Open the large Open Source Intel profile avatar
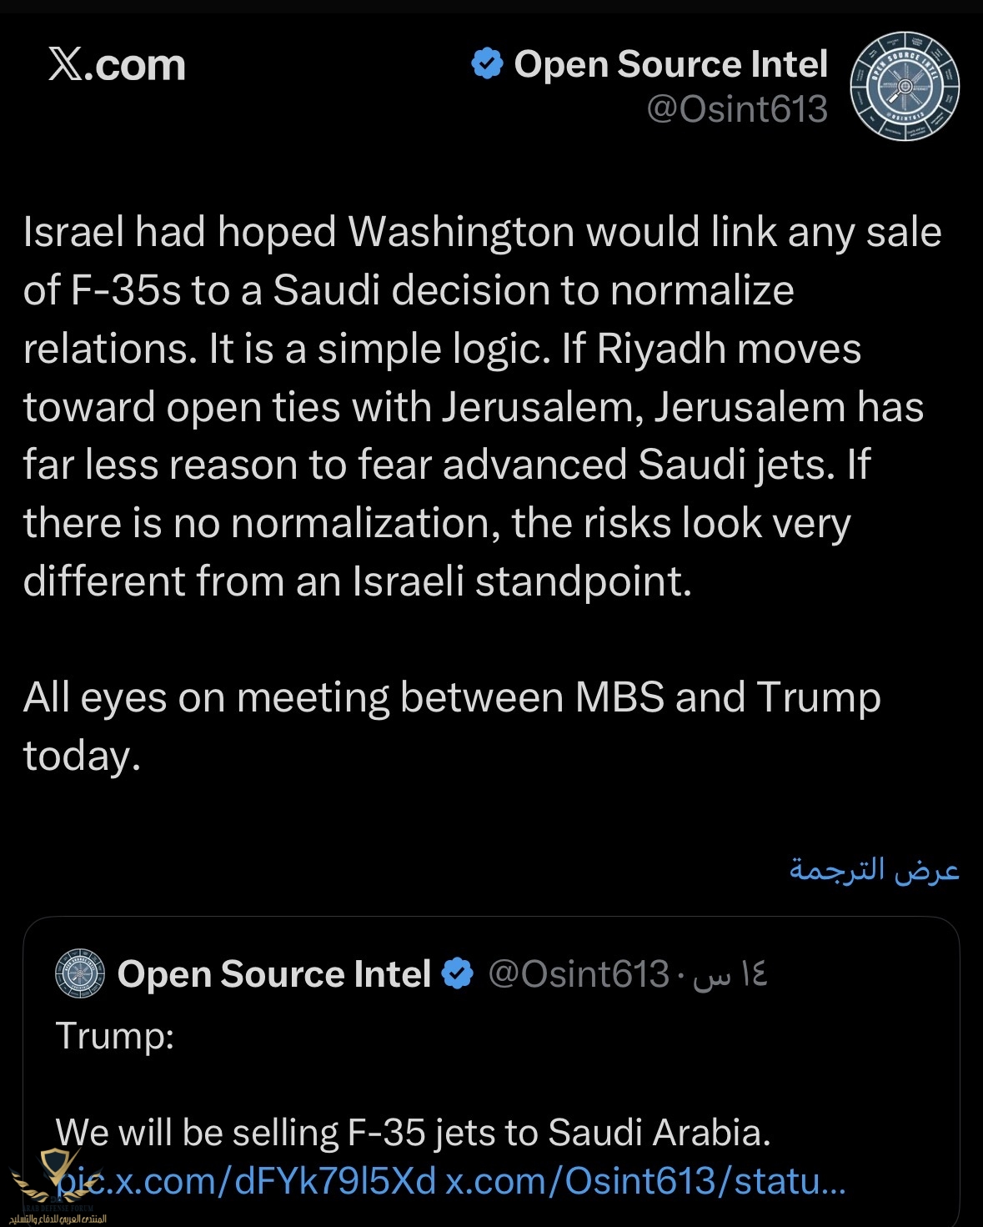Screen dimensions: 983x1227 point(905,86)
